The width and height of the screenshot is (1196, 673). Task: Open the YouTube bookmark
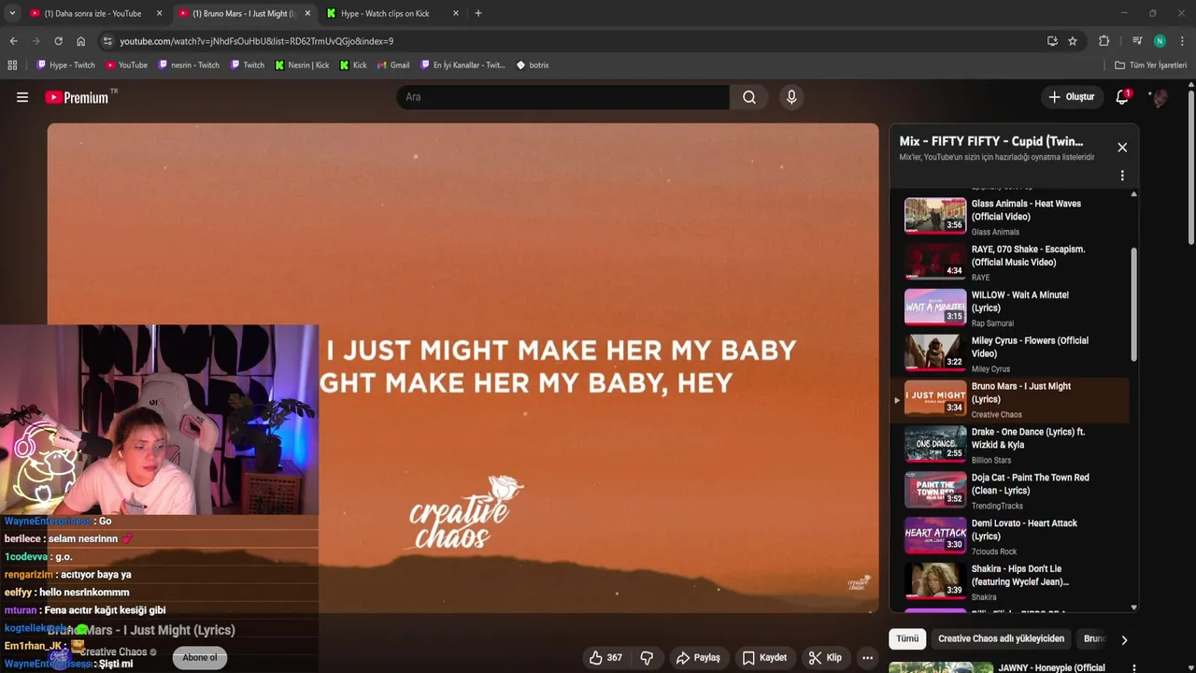tap(126, 65)
